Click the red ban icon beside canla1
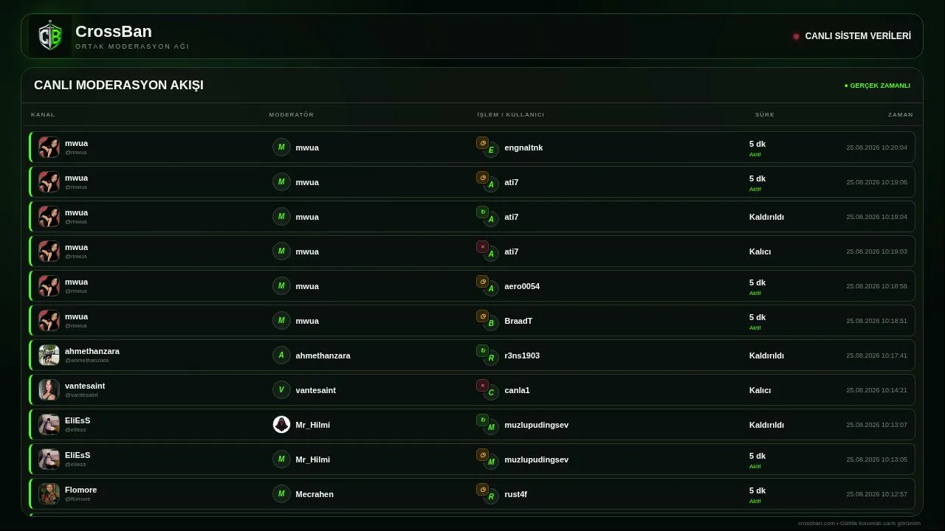 point(482,386)
